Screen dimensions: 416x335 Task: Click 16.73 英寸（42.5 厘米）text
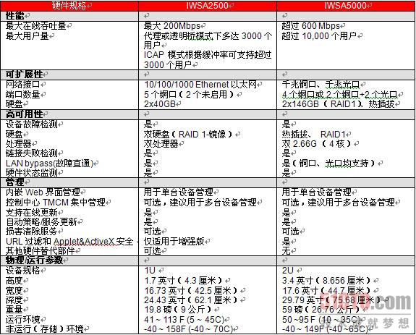[x=191, y=291]
